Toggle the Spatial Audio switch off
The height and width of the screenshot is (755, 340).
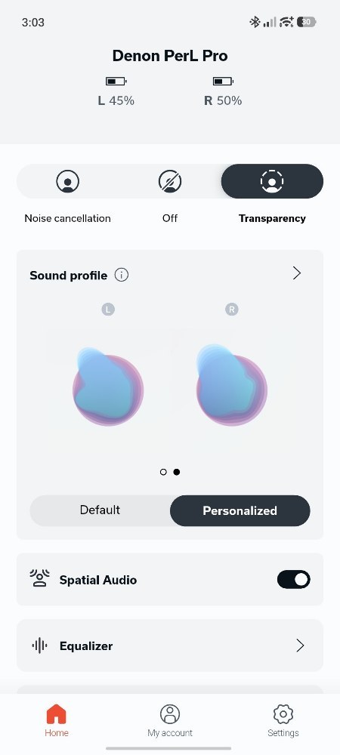(293, 579)
